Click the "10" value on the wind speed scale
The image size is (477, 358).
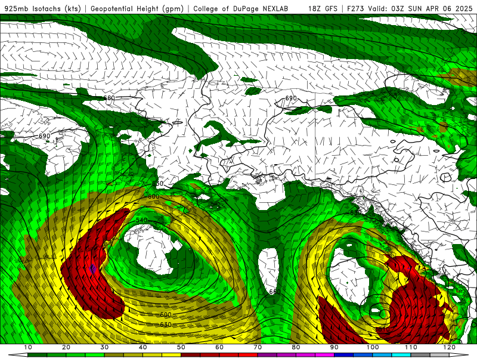coord(27,347)
